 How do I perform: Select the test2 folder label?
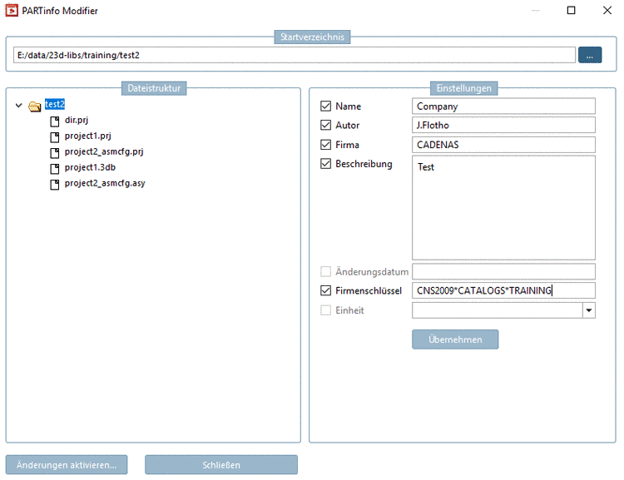pos(55,104)
